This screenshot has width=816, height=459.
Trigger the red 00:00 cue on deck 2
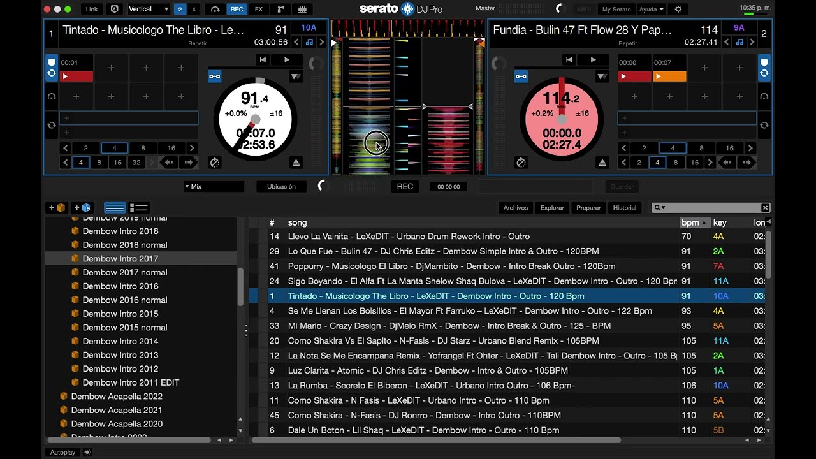(x=635, y=76)
